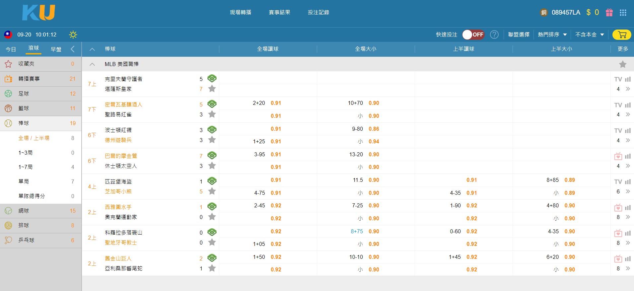Open the 聯盟選擇 league selector

519,35
